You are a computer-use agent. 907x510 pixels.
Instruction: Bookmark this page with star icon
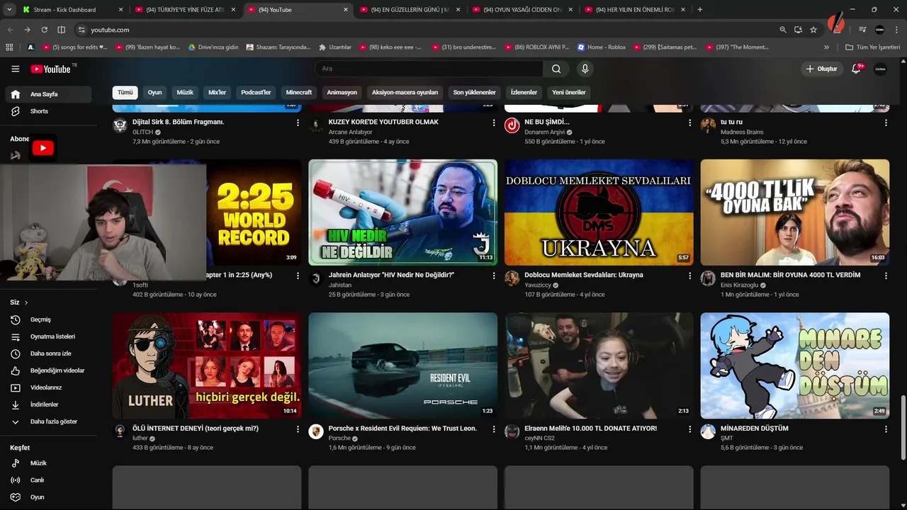pos(813,30)
